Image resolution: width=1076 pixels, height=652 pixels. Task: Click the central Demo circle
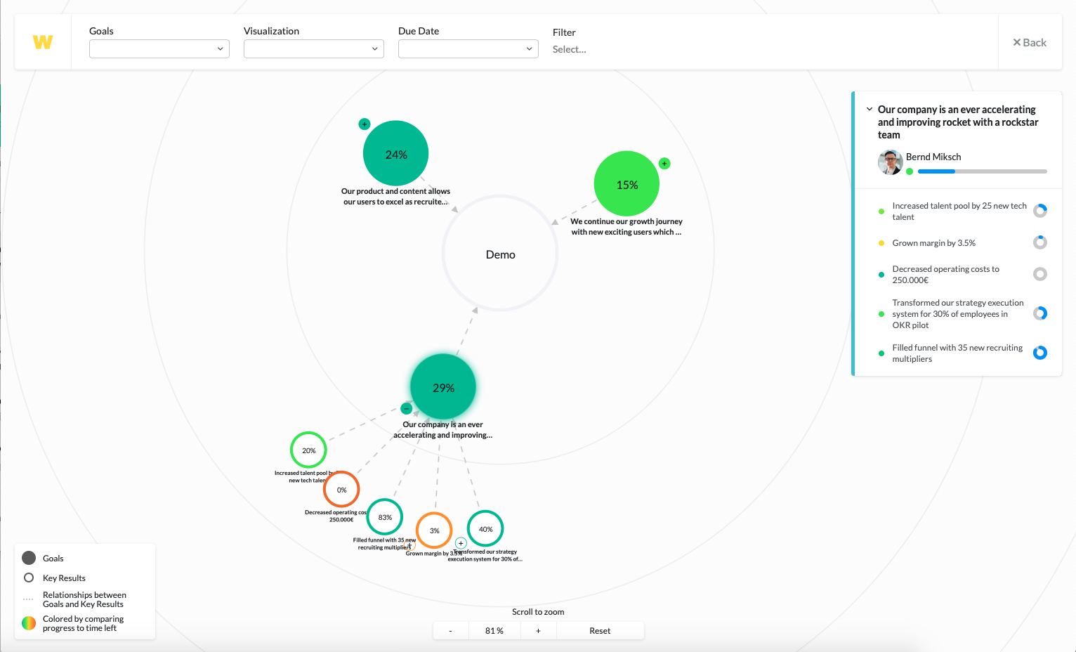point(500,254)
